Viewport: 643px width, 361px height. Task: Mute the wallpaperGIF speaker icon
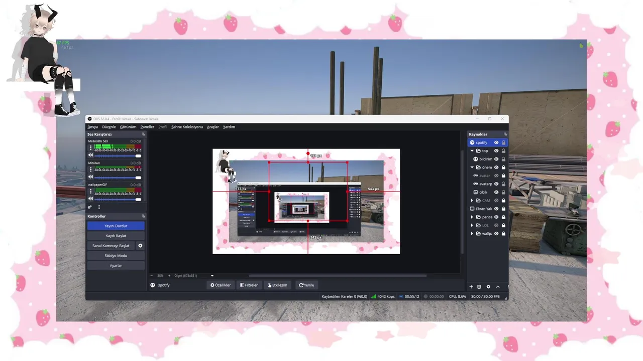tap(91, 199)
